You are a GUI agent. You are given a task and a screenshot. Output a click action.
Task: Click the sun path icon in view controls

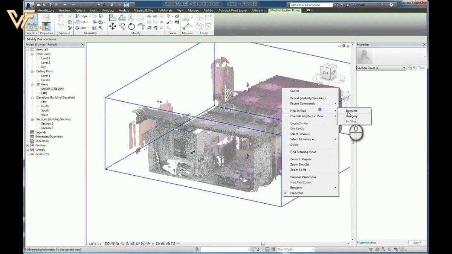pos(117,243)
